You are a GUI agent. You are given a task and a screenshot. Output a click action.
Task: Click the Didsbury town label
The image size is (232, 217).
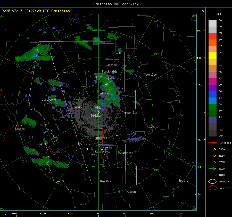click(x=97, y=116)
